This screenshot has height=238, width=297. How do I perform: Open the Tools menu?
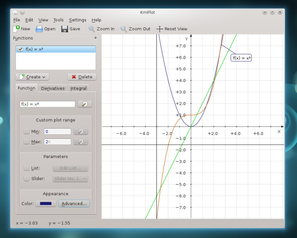[58, 20]
